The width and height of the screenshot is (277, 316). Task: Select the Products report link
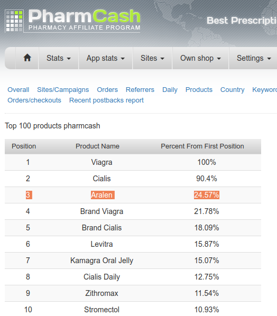click(x=199, y=90)
